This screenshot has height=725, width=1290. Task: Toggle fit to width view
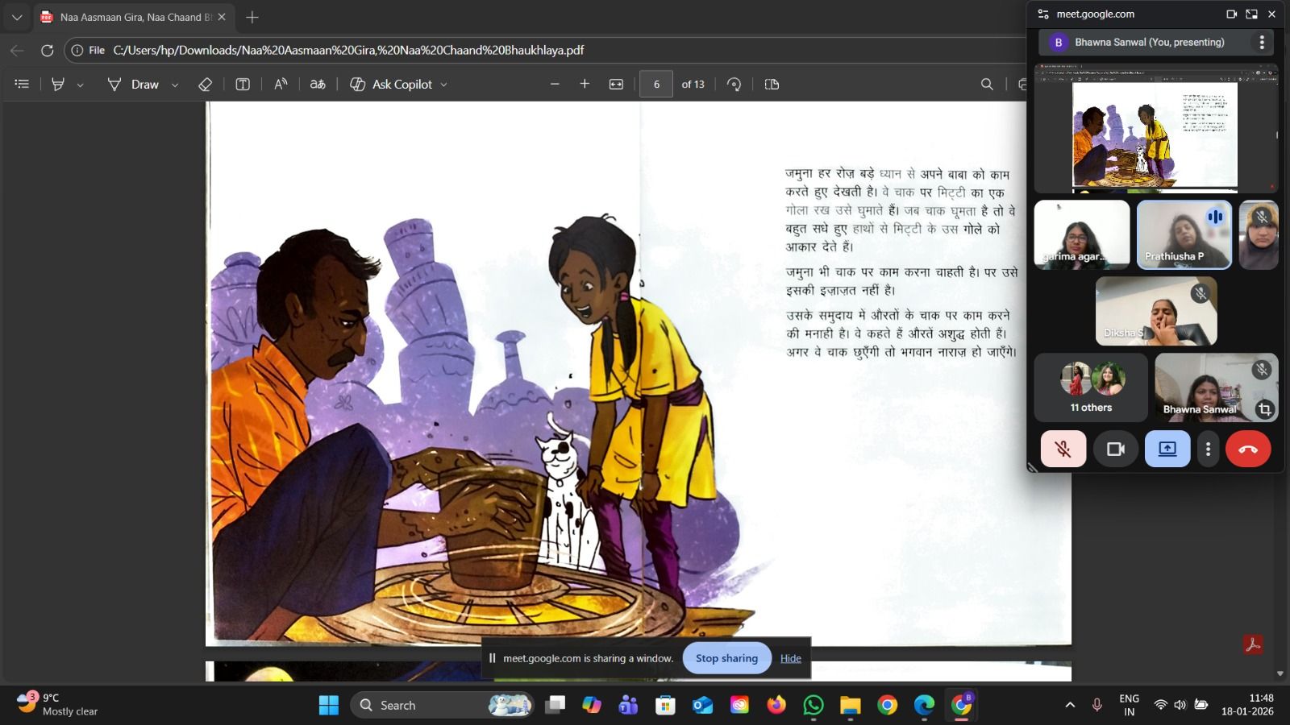pyautogui.click(x=616, y=84)
